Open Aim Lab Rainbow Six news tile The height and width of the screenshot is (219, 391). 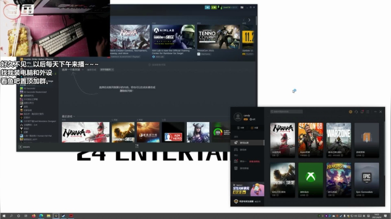(x=173, y=36)
